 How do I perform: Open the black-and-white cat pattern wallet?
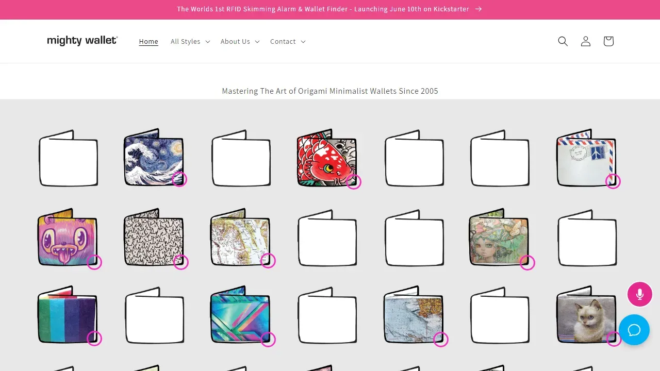click(155, 237)
